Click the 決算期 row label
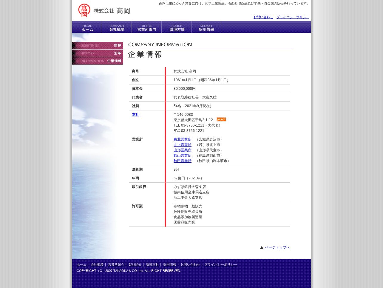Image resolution: width=383 pixels, height=288 pixels. tap(137, 170)
